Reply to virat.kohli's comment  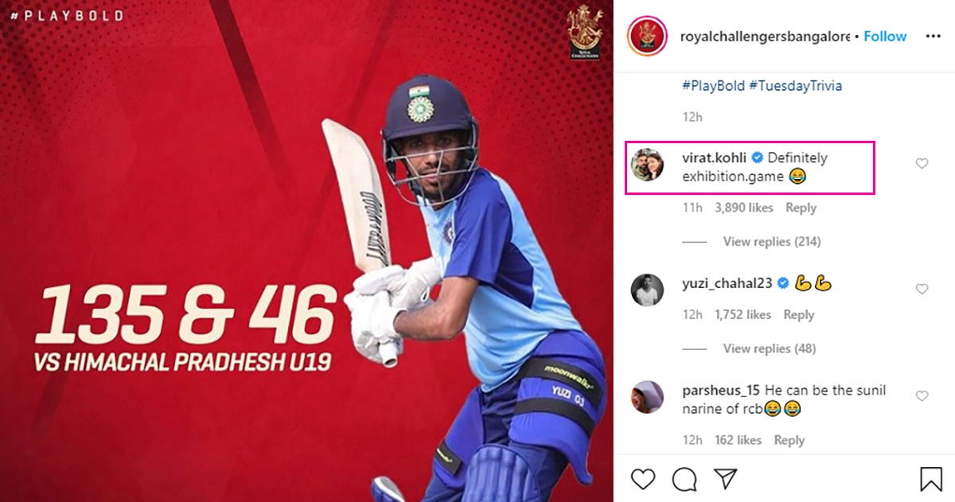pyautogui.click(x=801, y=208)
